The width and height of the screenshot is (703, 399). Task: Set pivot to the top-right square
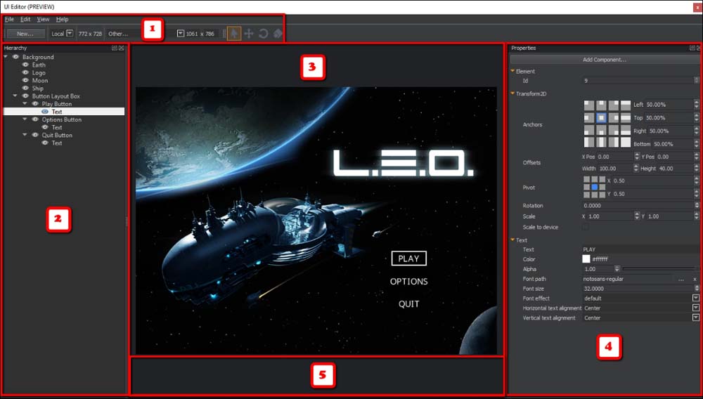click(x=602, y=180)
